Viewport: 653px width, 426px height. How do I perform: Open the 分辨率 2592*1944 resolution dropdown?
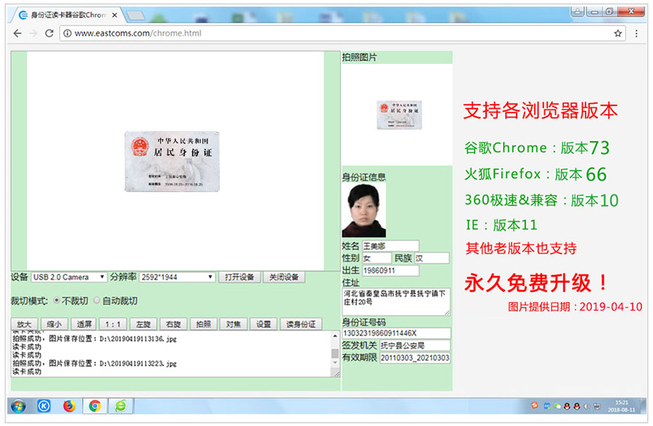(177, 277)
